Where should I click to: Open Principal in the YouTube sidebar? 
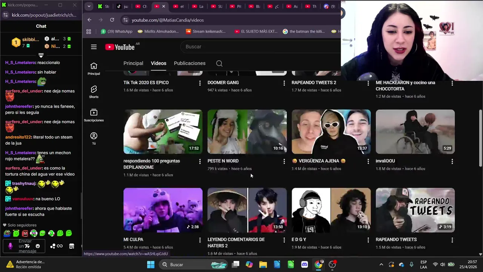coord(94,69)
